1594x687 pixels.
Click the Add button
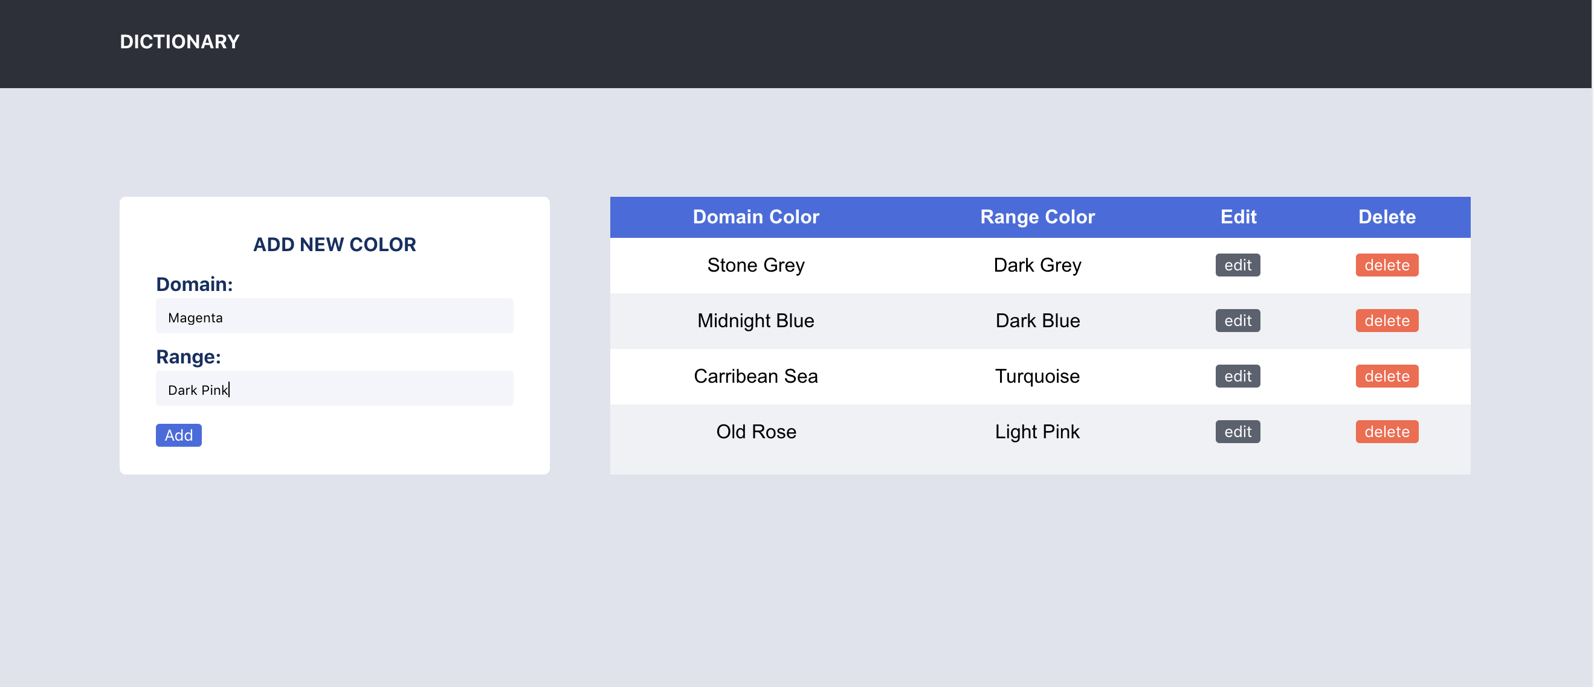tap(178, 435)
